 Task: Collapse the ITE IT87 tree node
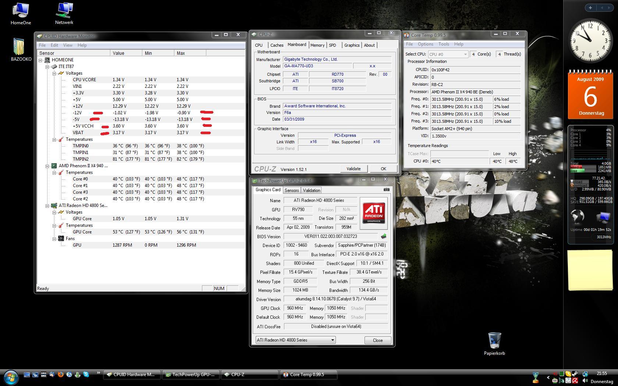pos(47,67)
